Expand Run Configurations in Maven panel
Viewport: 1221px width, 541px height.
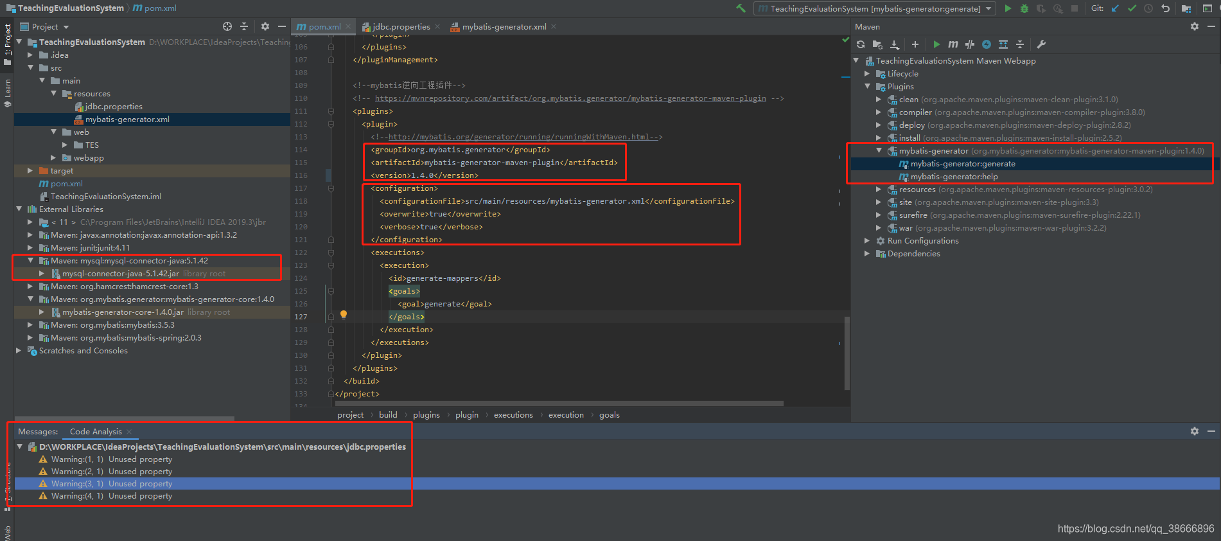tap(867, 241)
